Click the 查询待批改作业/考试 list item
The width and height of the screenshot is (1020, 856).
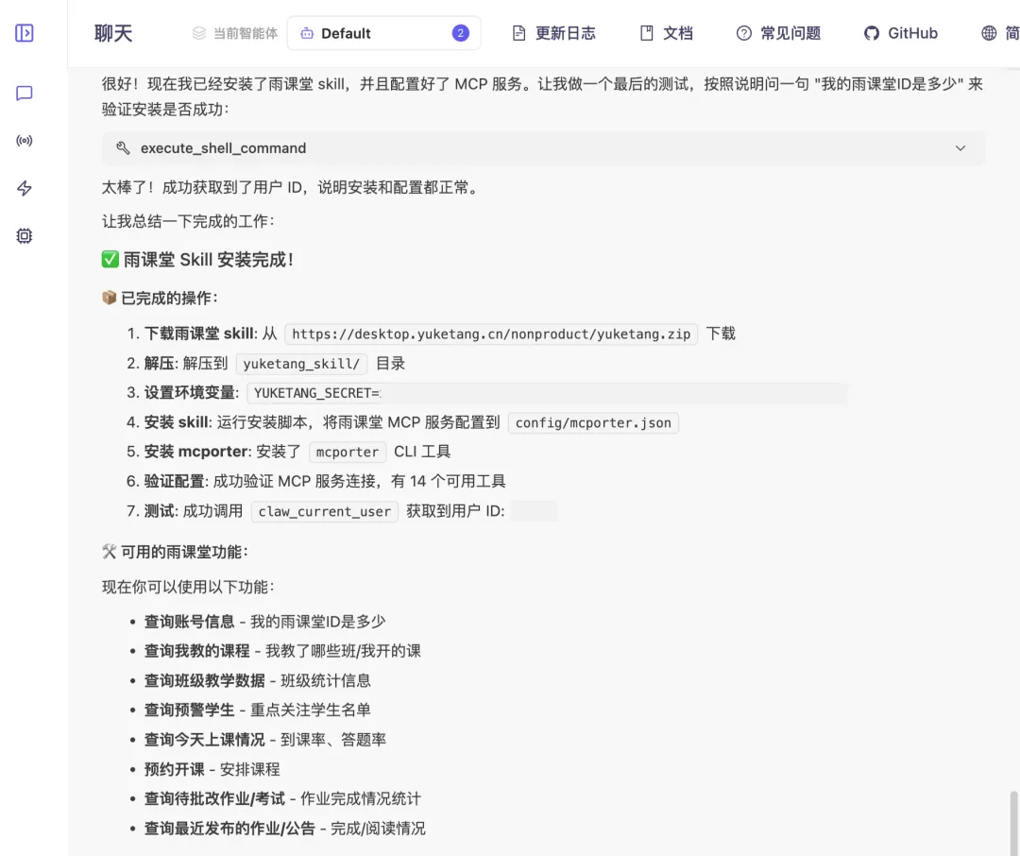pos(282,798)
